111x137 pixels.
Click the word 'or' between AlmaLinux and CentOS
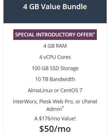click(x=56, y=90)
